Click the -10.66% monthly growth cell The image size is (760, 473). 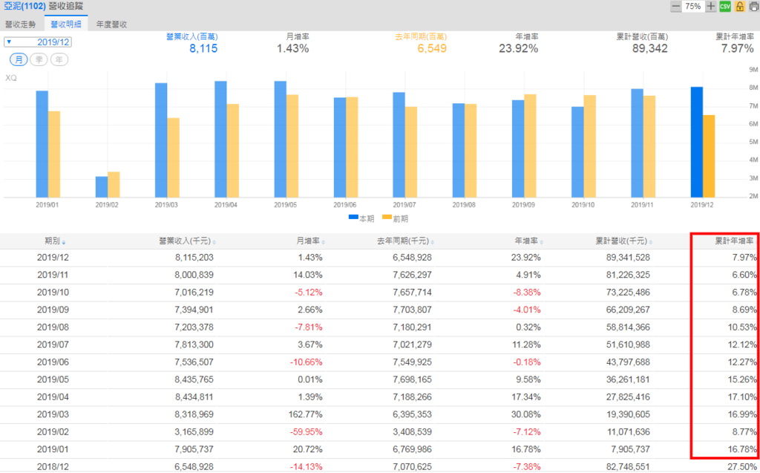point(307,362)
